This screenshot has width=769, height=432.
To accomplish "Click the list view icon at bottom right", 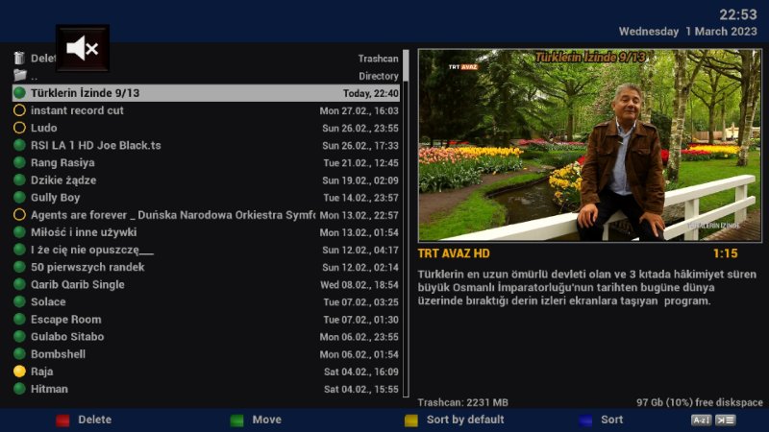I will click(726, 420).
